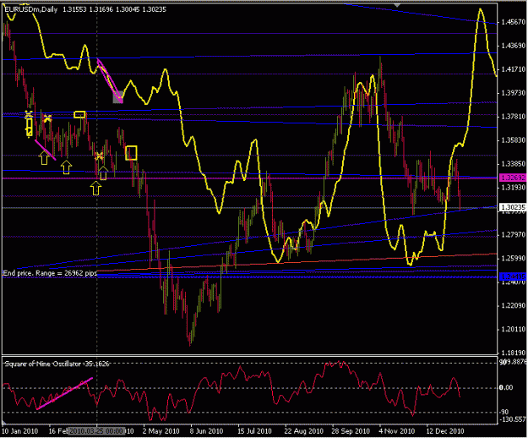
Task: Click the 8 Jun 2010 date label
Action: (x=206, y=431)
